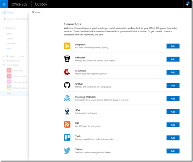
Task: Click the Incoming Webhook icon
Action: [x=67, y=98]
